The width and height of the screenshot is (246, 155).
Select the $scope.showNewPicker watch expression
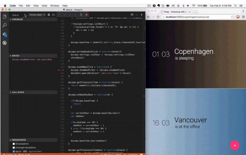32,60
